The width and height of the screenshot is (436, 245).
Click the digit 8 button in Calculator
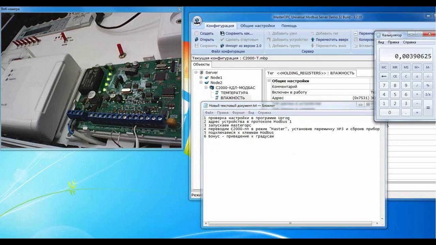(395, 85)
